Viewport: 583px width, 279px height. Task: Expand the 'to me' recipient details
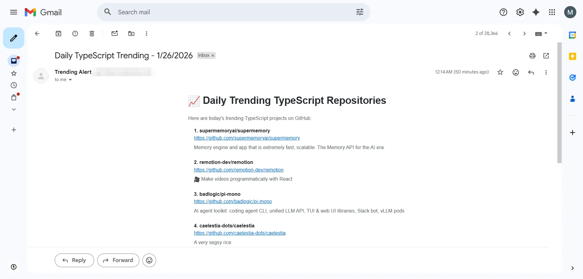click(x=70, y=80)
